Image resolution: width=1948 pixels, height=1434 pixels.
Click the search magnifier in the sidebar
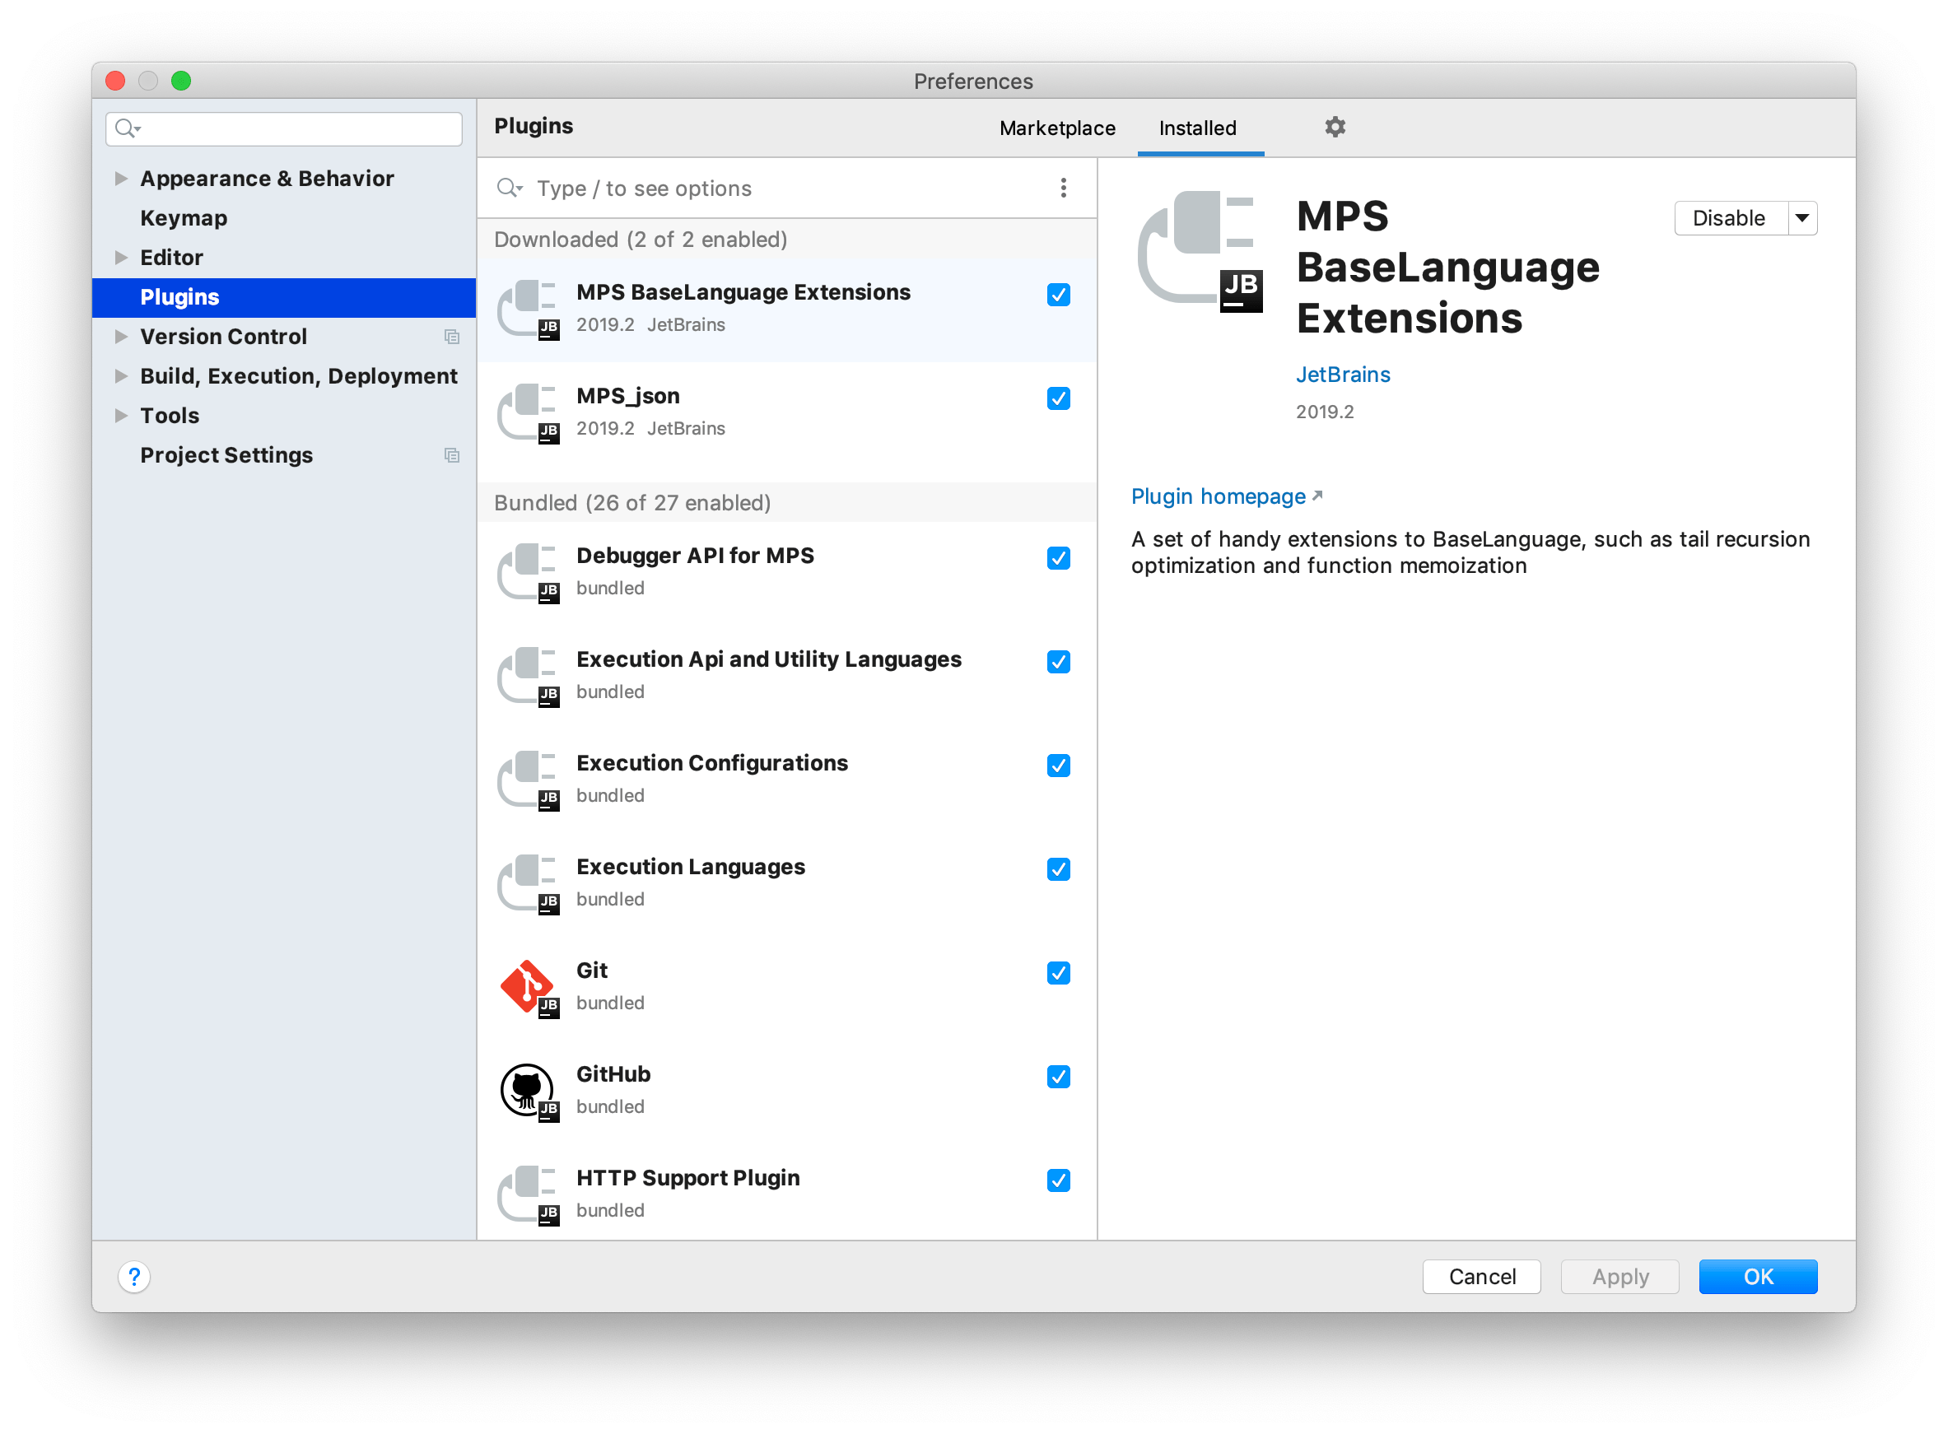point(127,128)
